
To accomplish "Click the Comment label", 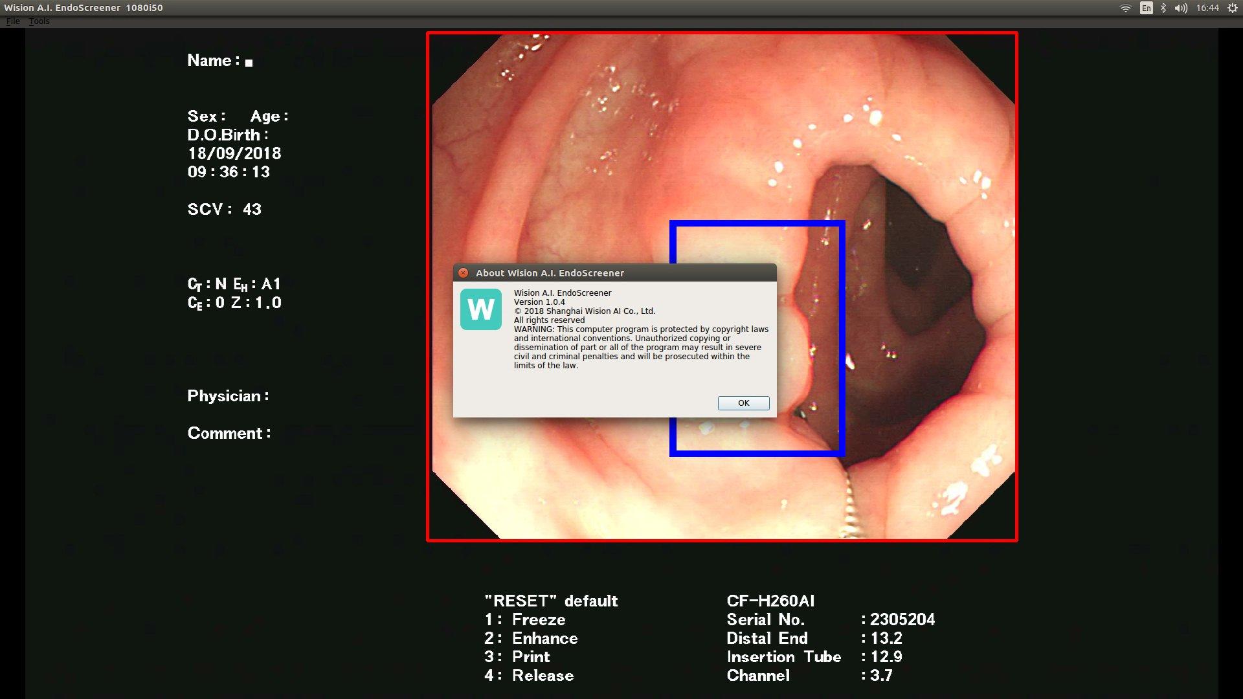I will [x=229, y=434].
